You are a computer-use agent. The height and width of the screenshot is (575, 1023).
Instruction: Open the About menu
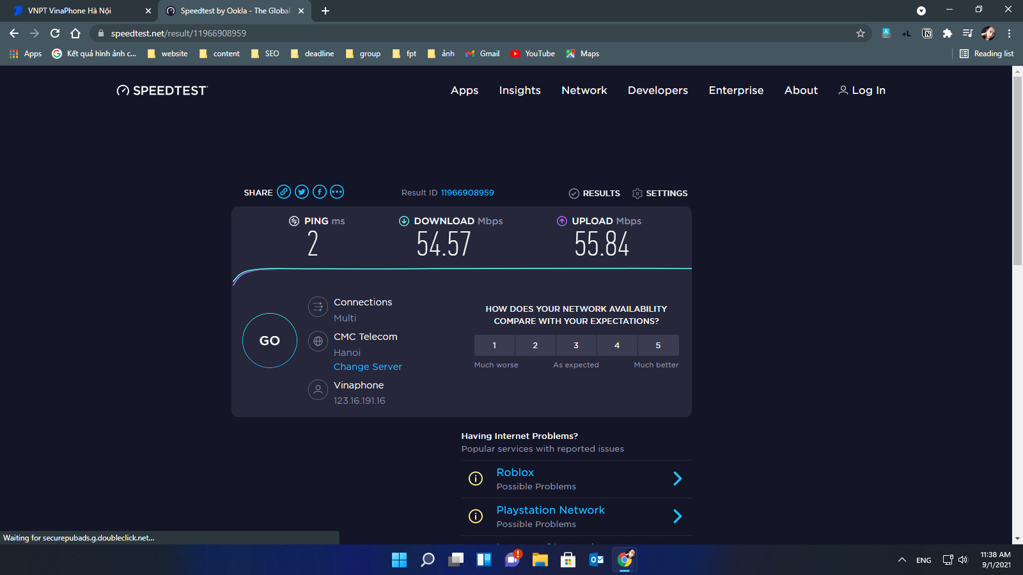pos(801,91)
